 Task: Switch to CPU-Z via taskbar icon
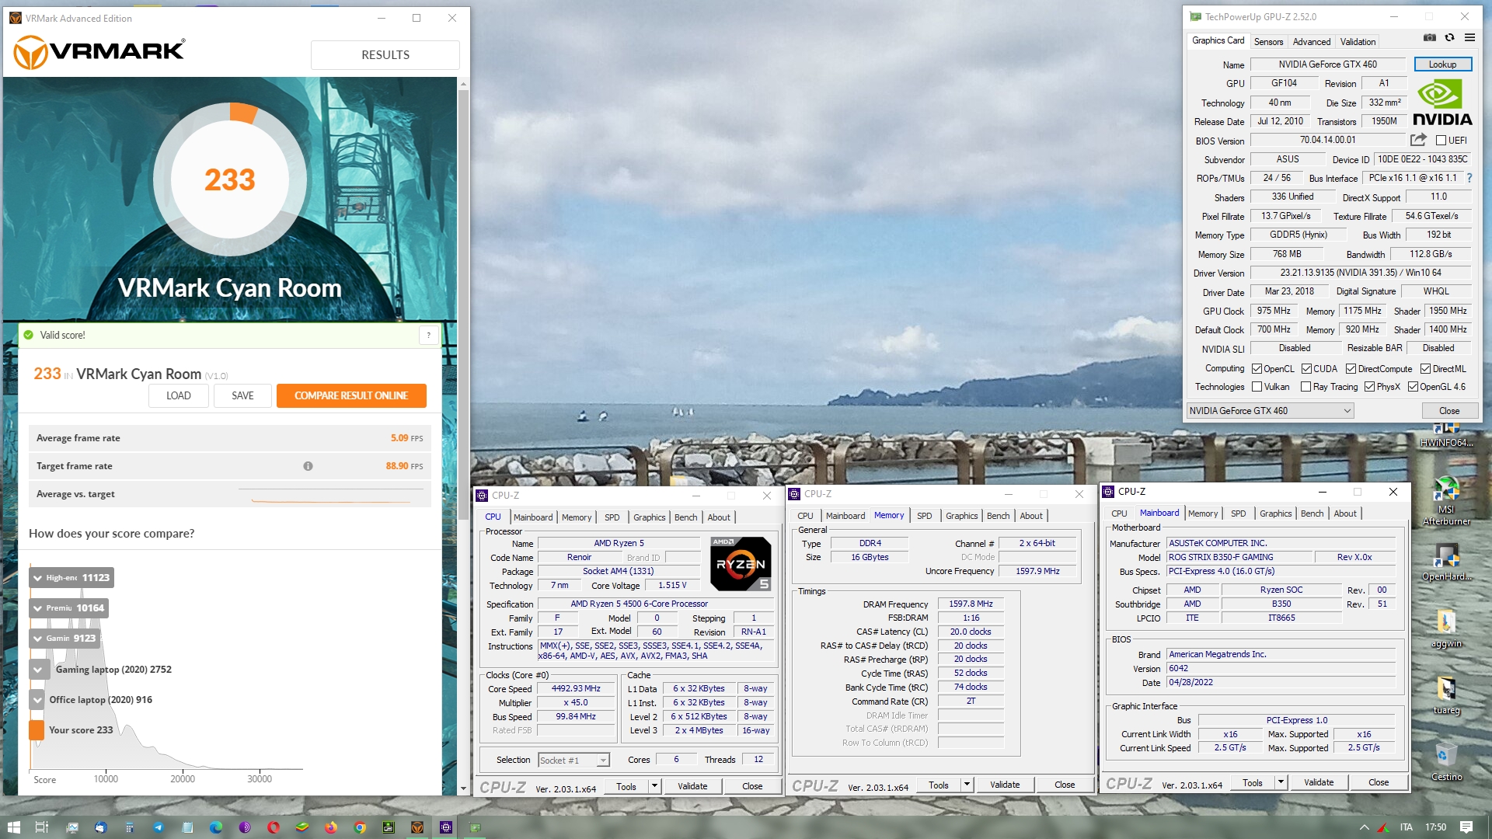(x=446, y=827)
